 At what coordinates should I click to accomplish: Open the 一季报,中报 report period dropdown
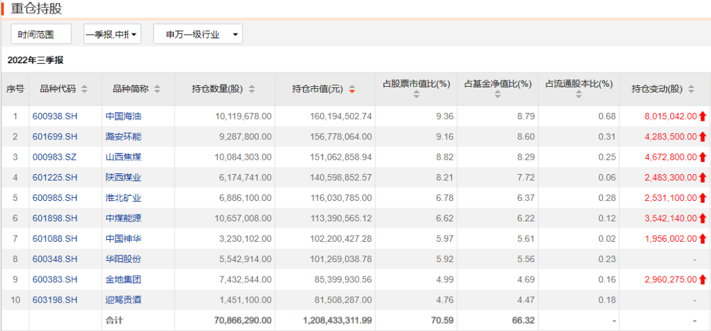pos(112,34)
